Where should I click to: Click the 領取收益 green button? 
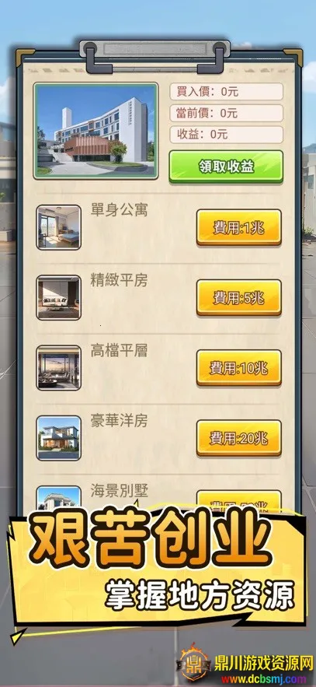point(226,166)
